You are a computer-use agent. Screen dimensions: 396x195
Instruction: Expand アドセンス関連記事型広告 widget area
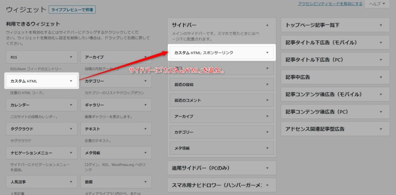tap(381, 129)
